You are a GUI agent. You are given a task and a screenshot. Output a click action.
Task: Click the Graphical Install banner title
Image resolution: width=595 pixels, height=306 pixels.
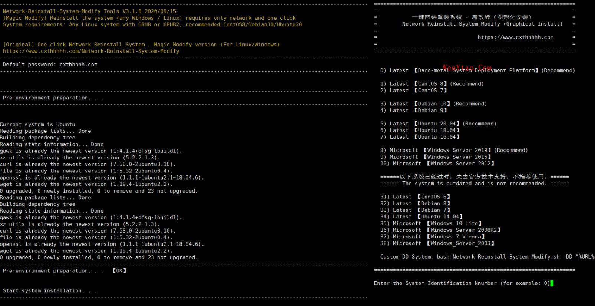tap(482, 24)
